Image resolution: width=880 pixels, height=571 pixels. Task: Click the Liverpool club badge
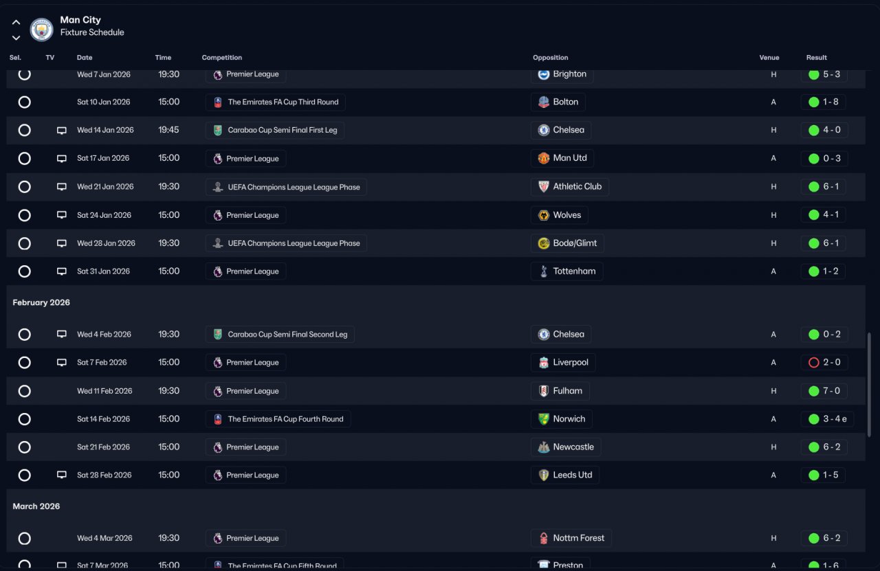tap(544, 363)
